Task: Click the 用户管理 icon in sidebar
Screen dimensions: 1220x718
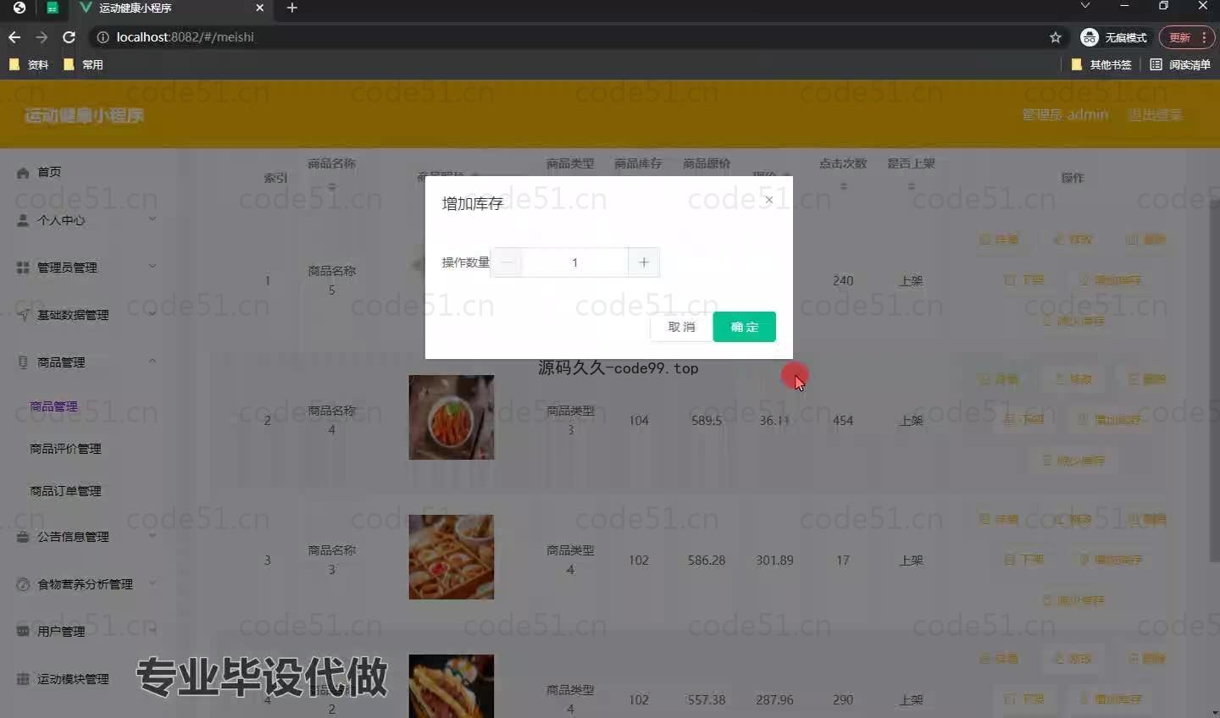Action: pos(23,632)
